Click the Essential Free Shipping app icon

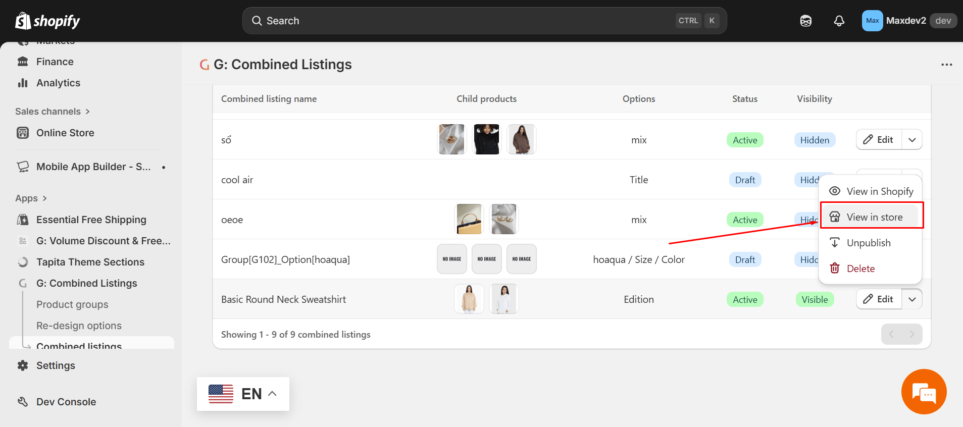(x=23, y=220)
